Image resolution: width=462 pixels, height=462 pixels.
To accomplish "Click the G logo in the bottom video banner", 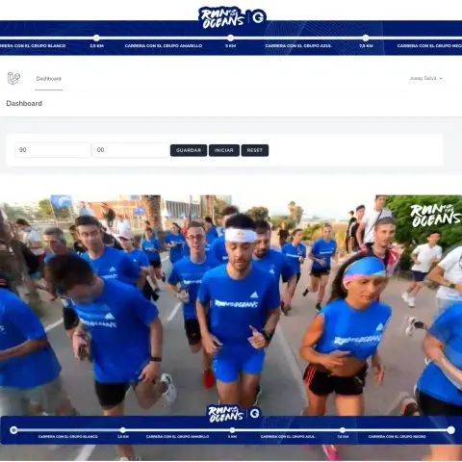I will click(255, 413).
